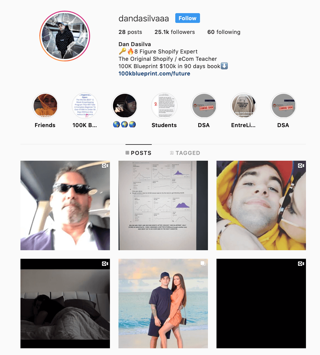View the 25.1k followers list
The width and height of the screenshot is (320, 355).
(175, 32)
